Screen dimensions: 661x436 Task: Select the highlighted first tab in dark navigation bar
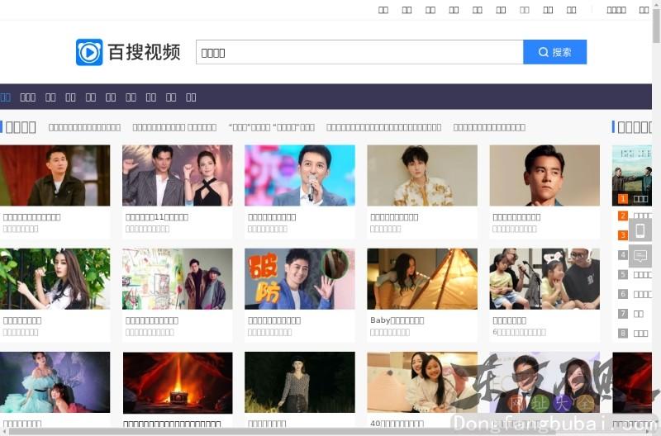pyautogui.click(x=5, y=97)
